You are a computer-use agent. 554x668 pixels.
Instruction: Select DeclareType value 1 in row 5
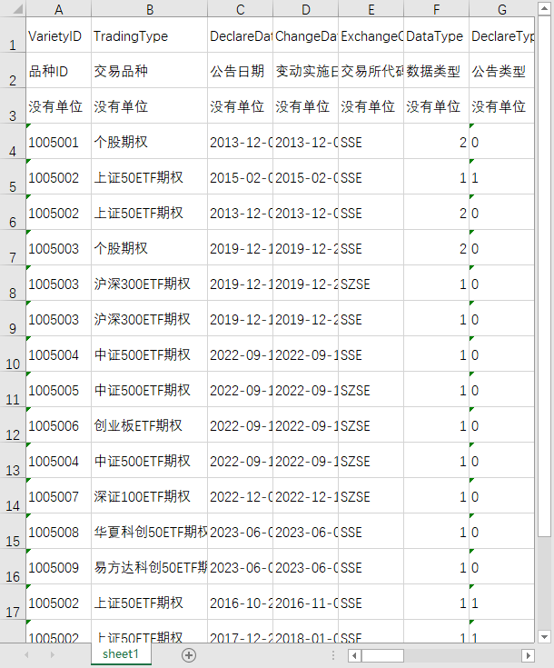tap(501, 177)
